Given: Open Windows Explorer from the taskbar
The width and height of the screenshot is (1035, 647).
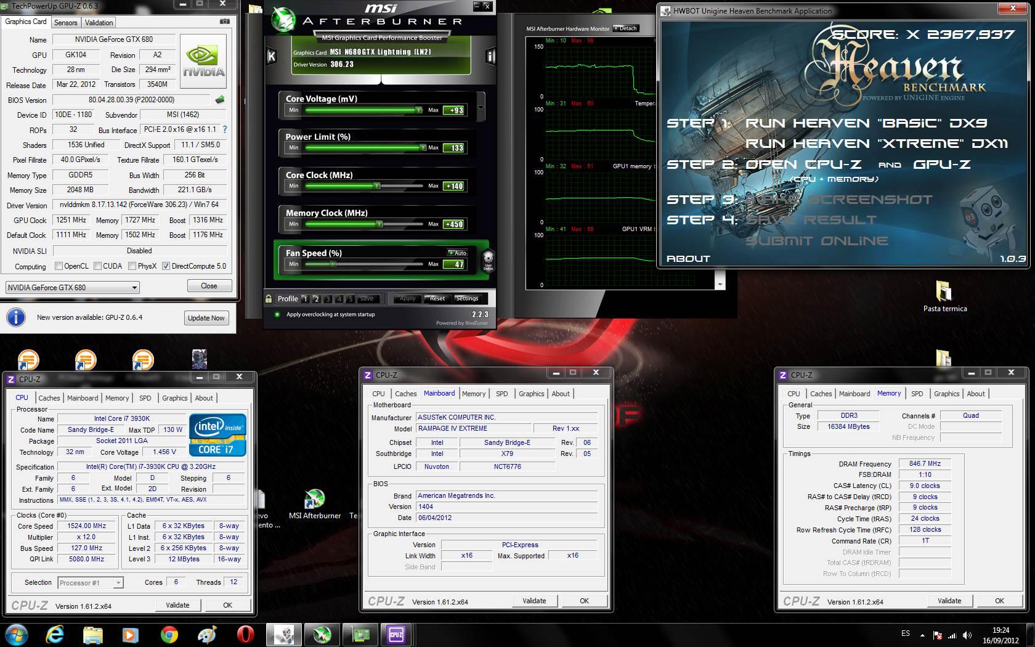Looking at the screenshot, I should click(92, 634).
